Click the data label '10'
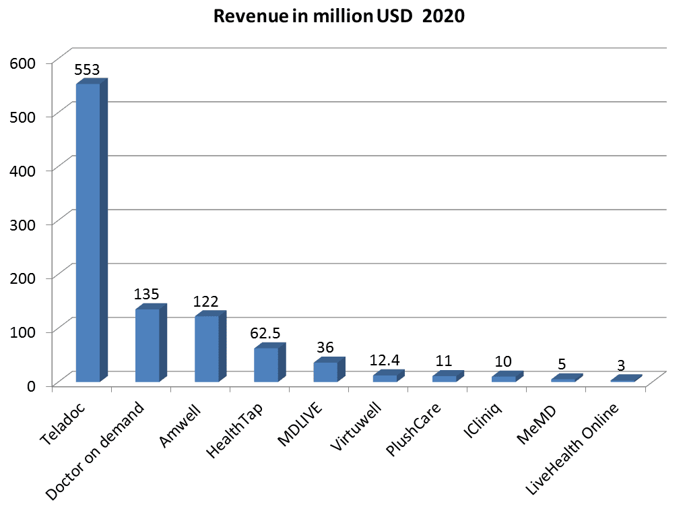Viewport: 685px width, 513px height. 503,361
